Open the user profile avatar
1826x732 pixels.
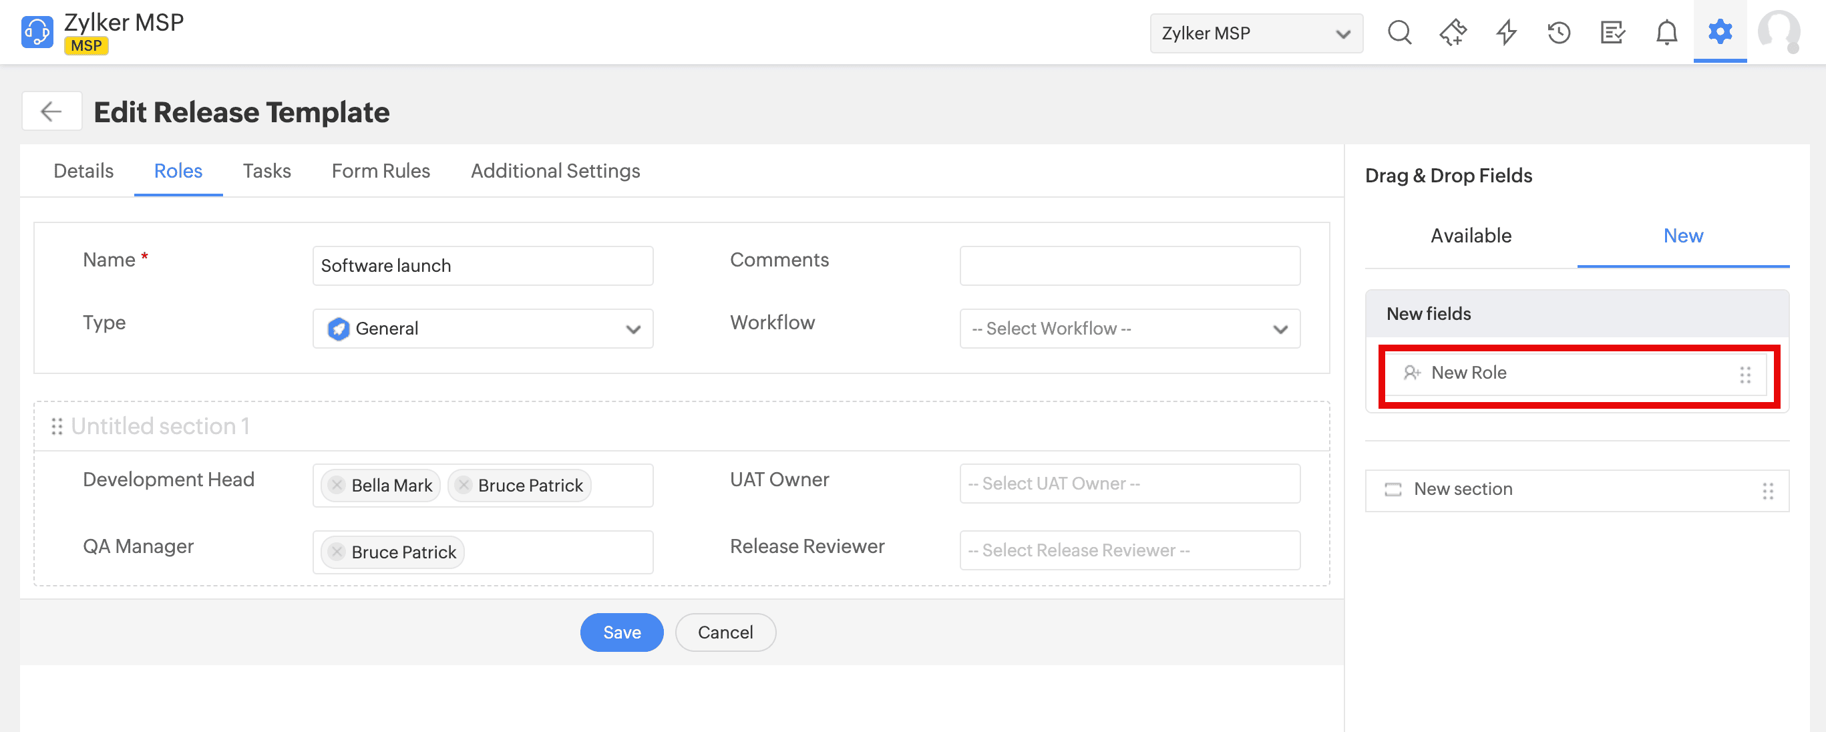(x=1779, y=33)
